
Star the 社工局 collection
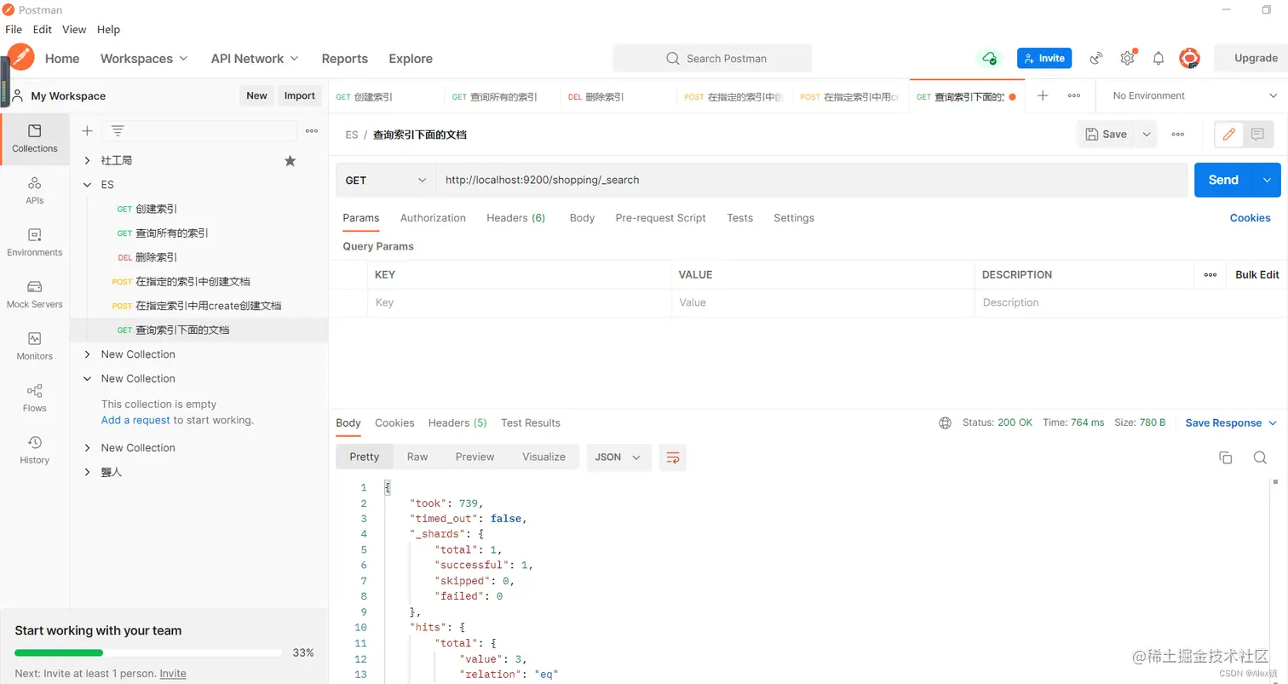pos(290,160)
